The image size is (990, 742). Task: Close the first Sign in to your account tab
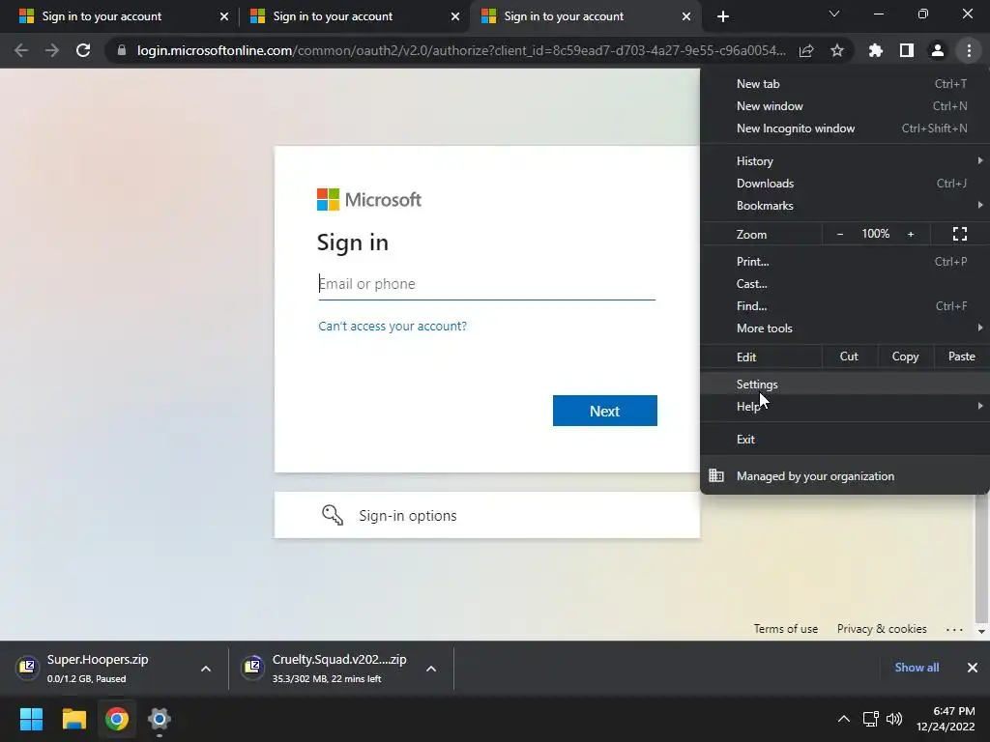(x=224, y=16)
